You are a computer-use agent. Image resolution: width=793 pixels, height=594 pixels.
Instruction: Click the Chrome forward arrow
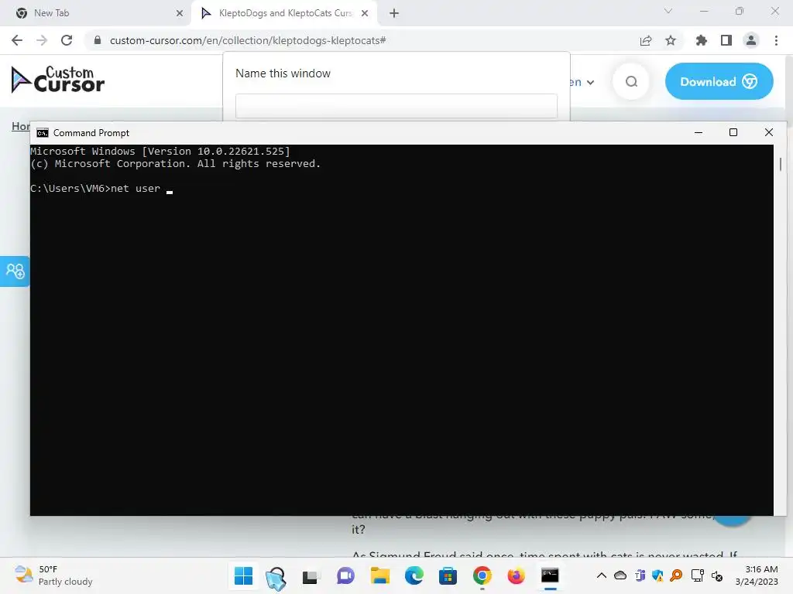42,40
